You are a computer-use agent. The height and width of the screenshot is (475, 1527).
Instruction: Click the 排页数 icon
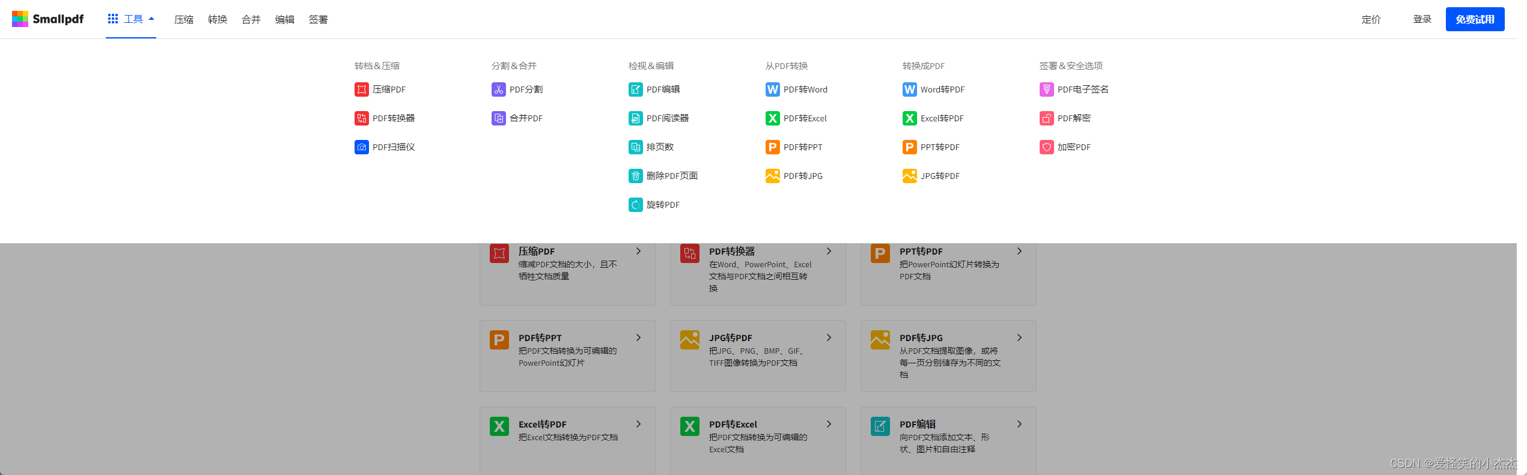point(636,147)
